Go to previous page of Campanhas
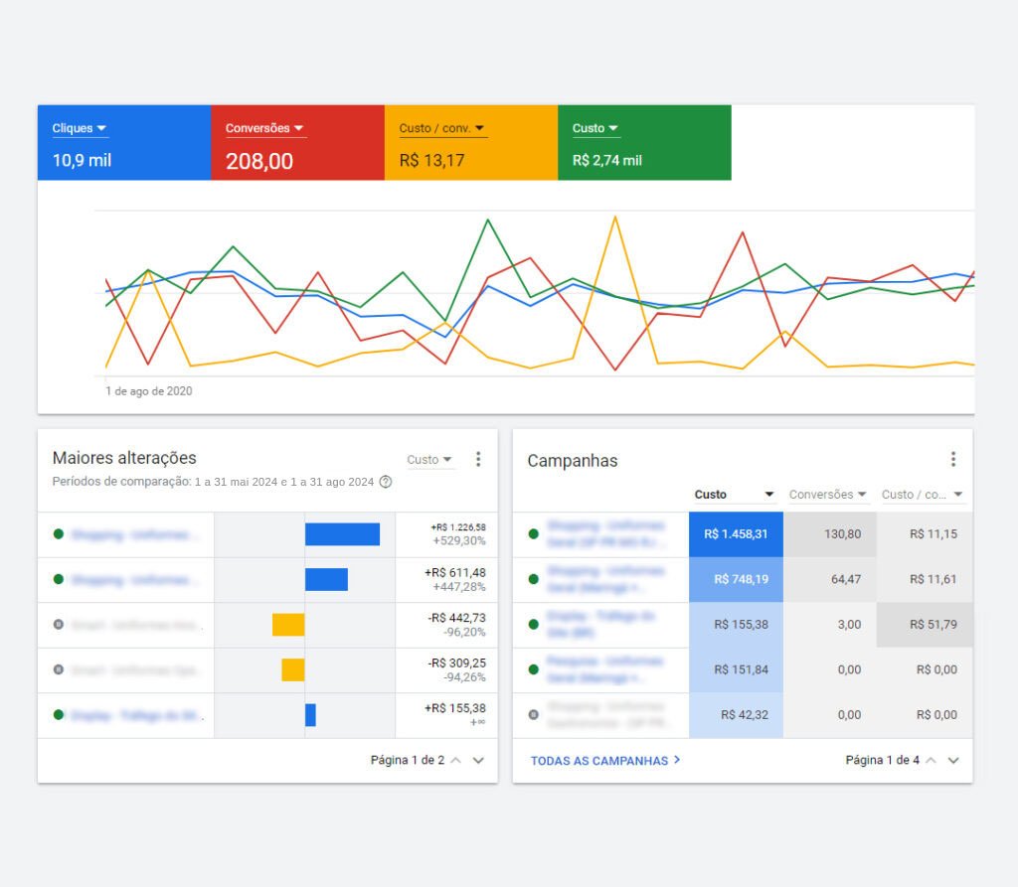This screenshot has width=1018, height=887. [931, 761]
